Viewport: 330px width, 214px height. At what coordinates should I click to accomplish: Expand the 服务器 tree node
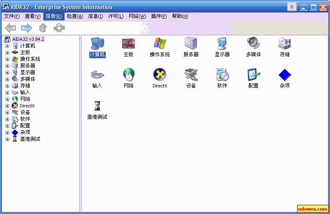(x=7, y=66)
